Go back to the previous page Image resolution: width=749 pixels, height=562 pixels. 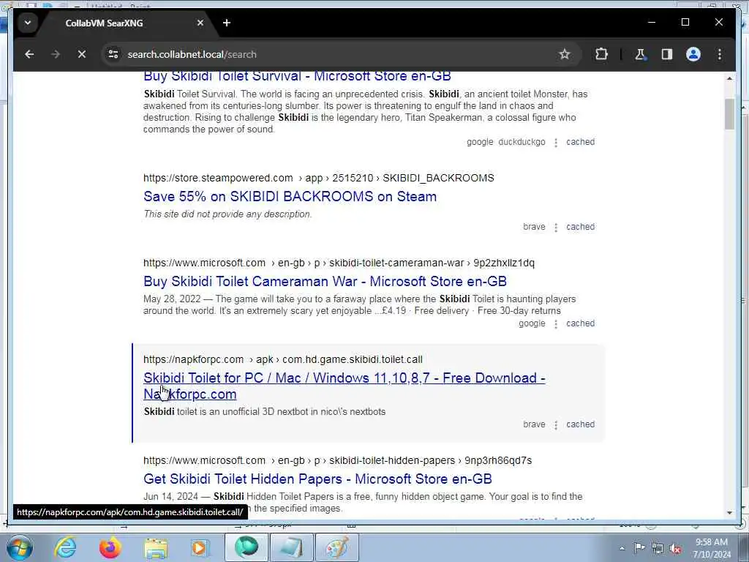pyautogui.click(x=29, y=54)
